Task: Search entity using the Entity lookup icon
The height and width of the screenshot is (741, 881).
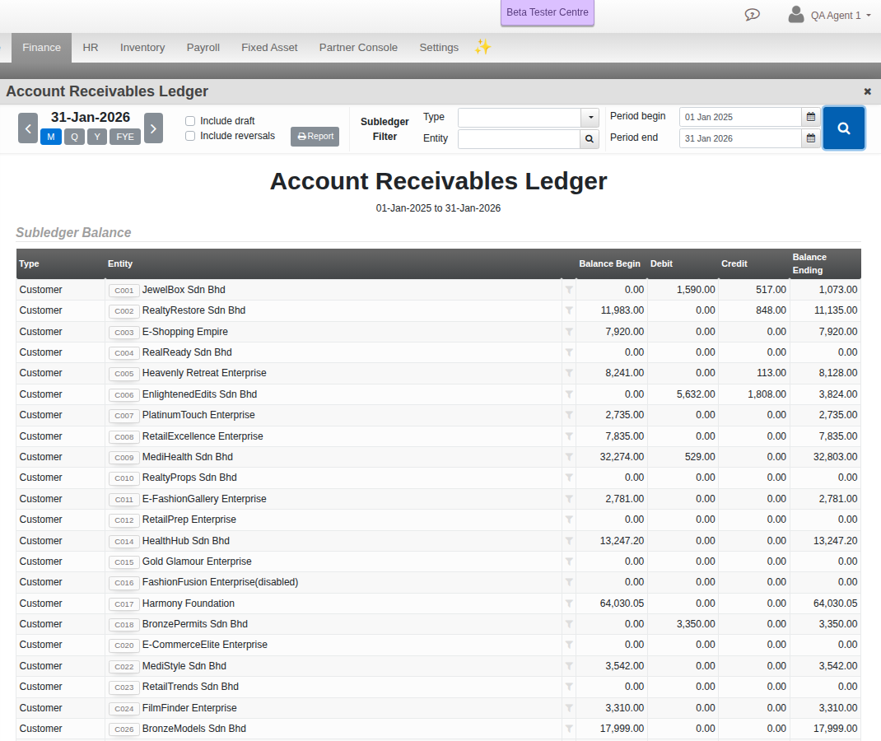Action: tap(589, 139)
